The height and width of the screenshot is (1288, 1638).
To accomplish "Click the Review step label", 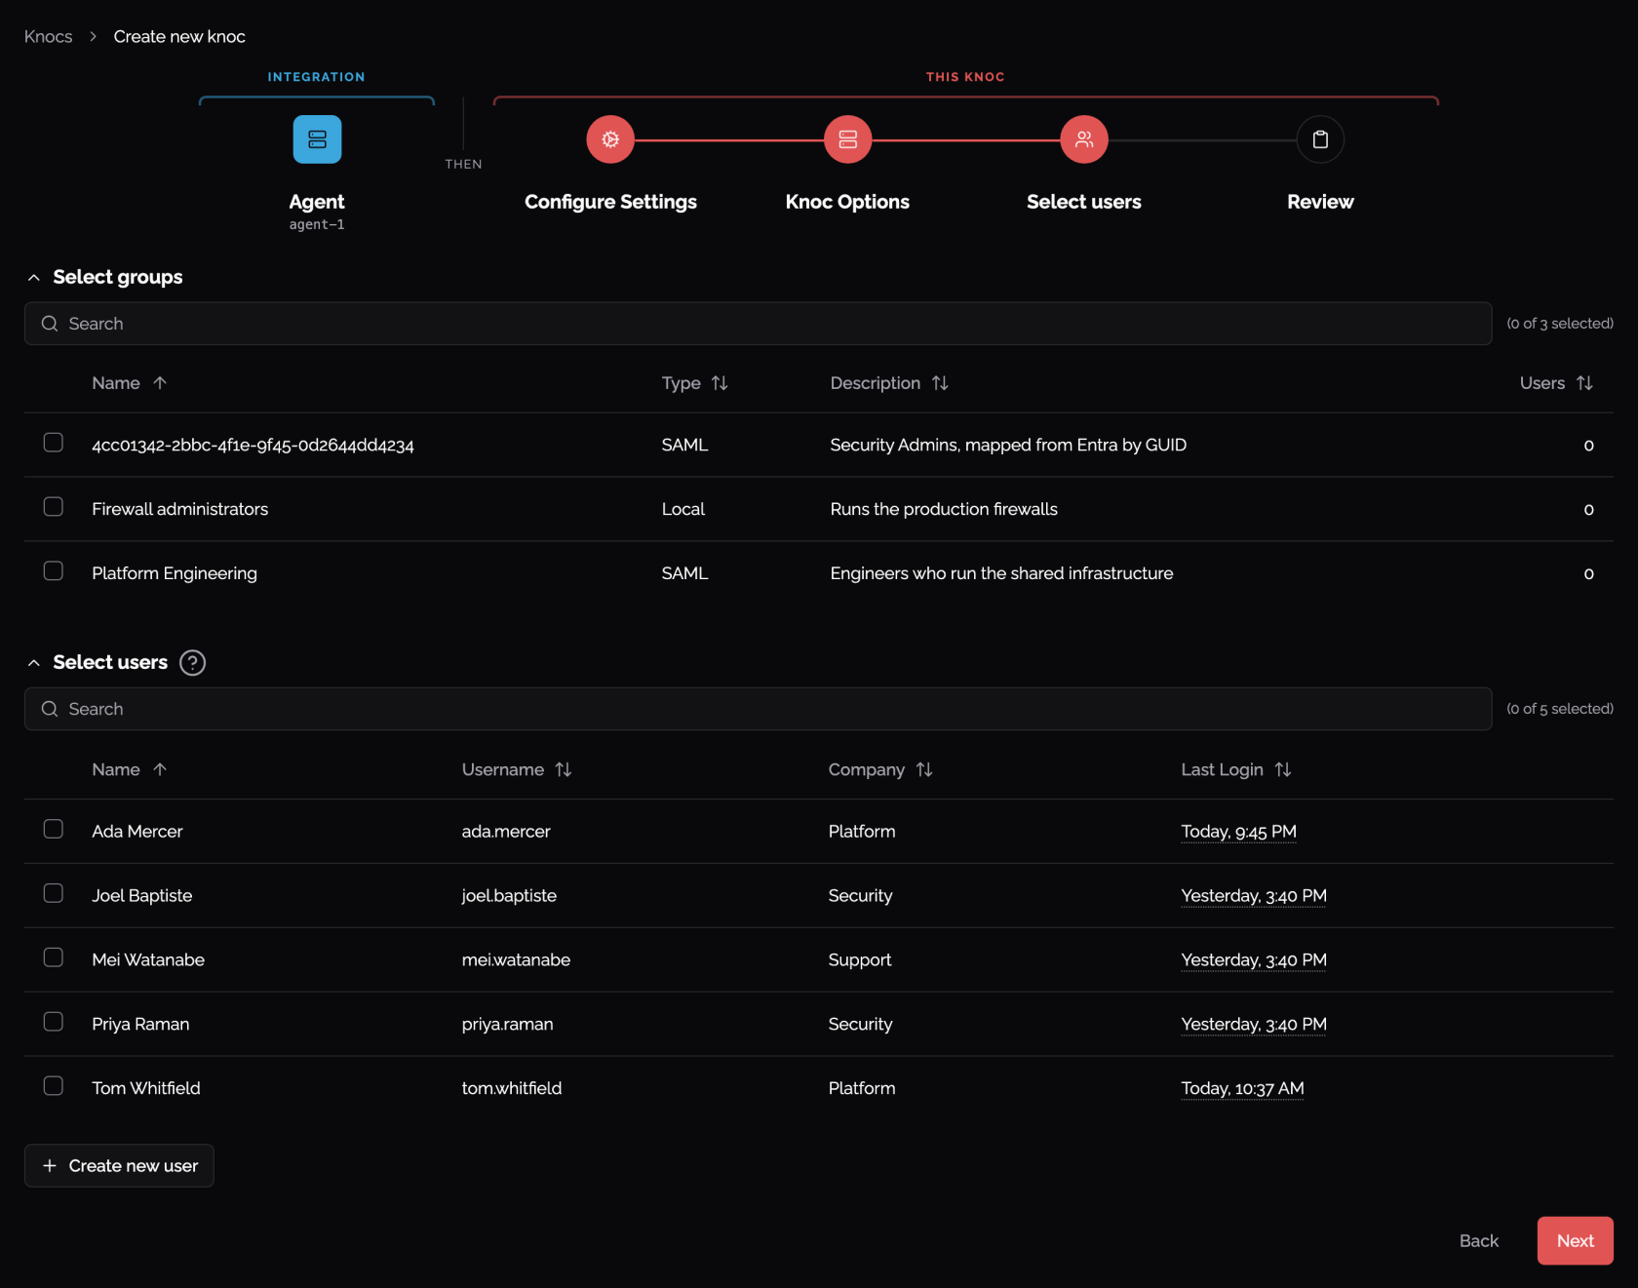I will (x=1320, y=202).
